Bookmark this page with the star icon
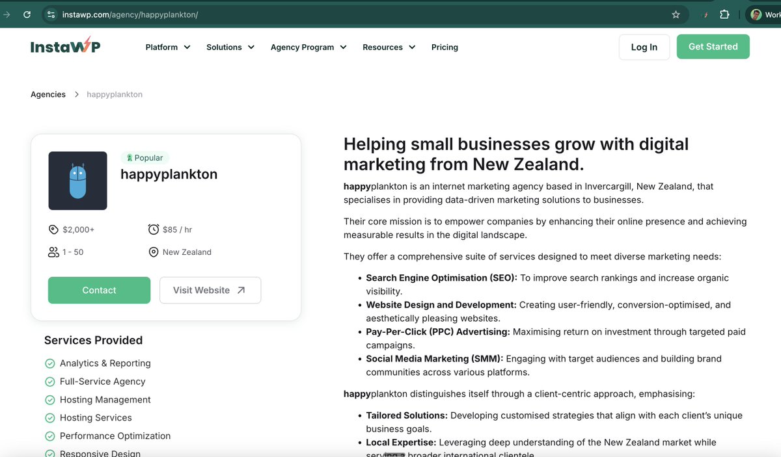 tap(676, 14)
